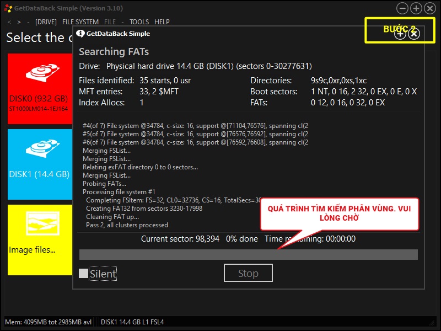Image resolution: width=441 pixels, height=331 pixels.
Task: Choose the DISK0 (932 GB) tile label
Action: pyautogui.click(x=39, y=99)
